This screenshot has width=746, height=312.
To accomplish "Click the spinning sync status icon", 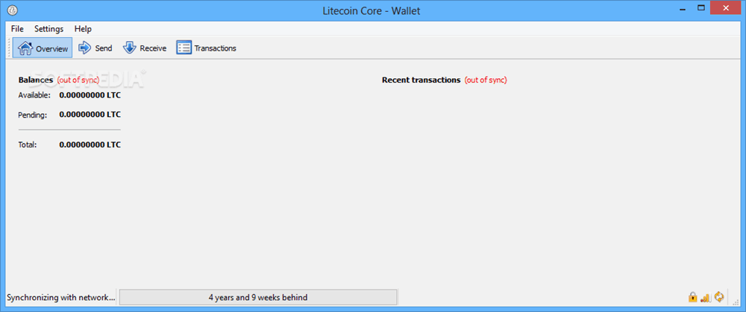I will (x=719, y=297).
